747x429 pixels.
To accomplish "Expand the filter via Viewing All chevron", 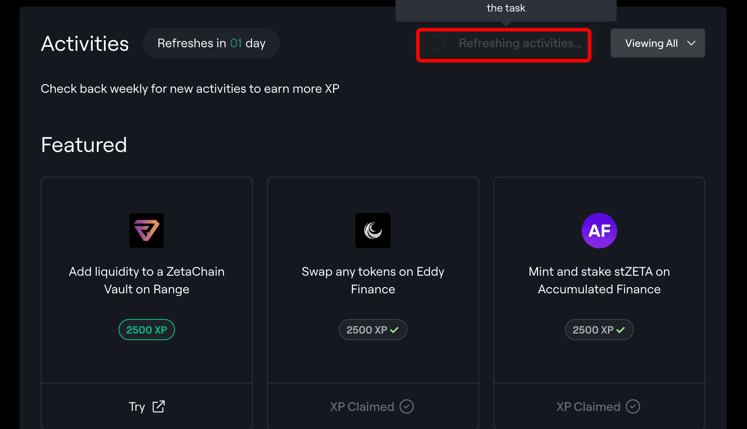I will (x=691, y=43).
